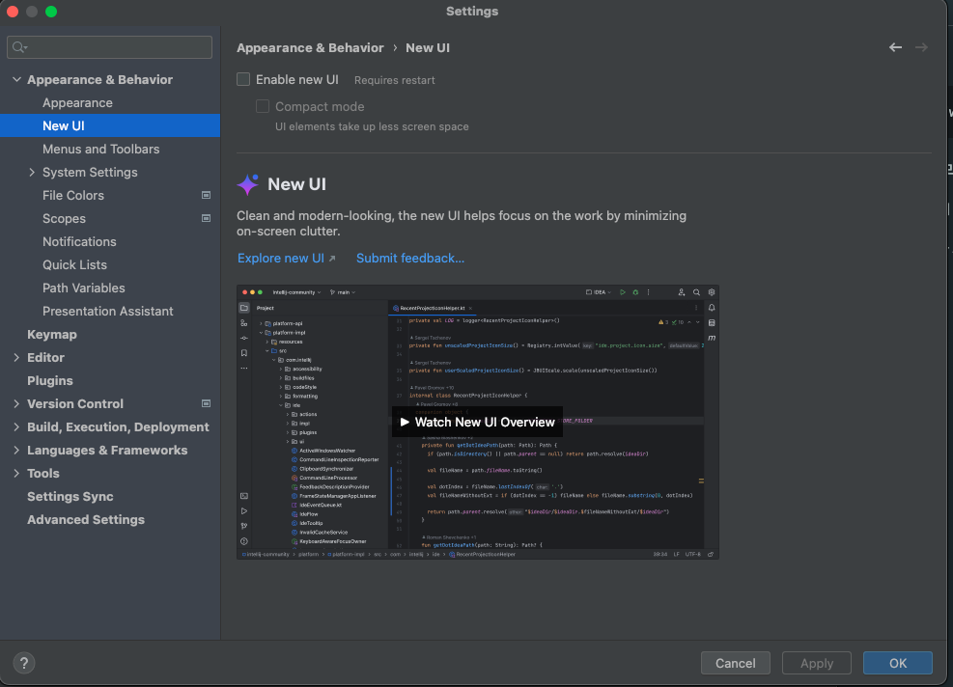The width and height of the screenshot is (953, 687).
Task: Expand Languages & Frameworks group
Action: coord(16,450)
